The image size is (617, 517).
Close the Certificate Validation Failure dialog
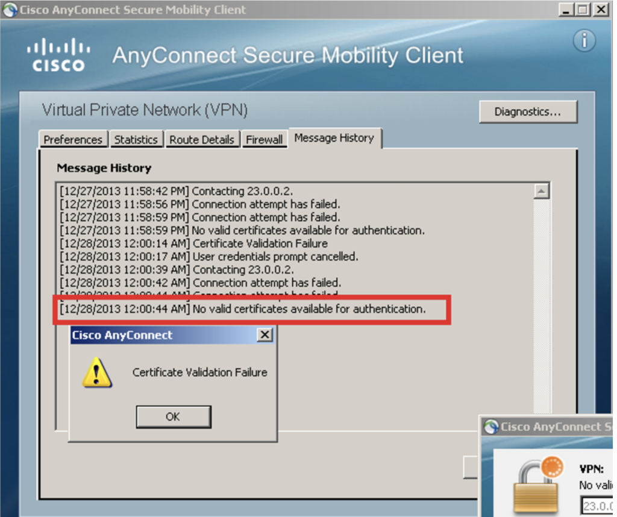(x=265, y=335)
